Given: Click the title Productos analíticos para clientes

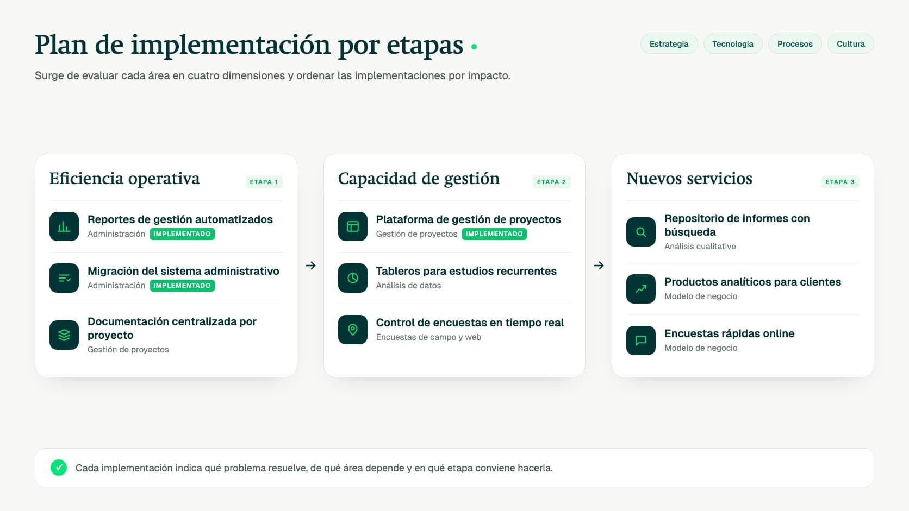Looking at the screenshot, I should point(752,282).
